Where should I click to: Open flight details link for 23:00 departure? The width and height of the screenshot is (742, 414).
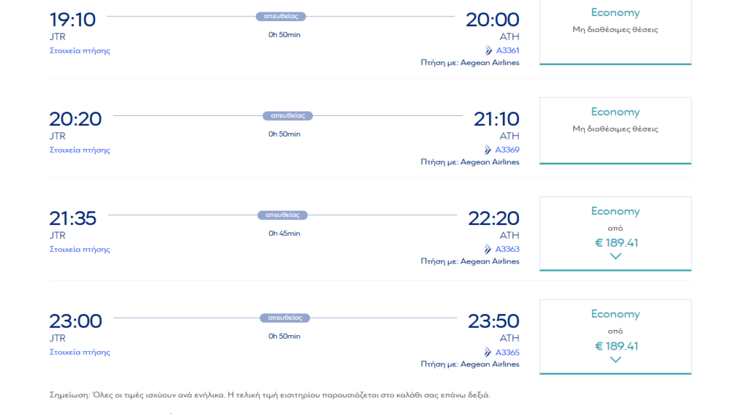(80, 352)
